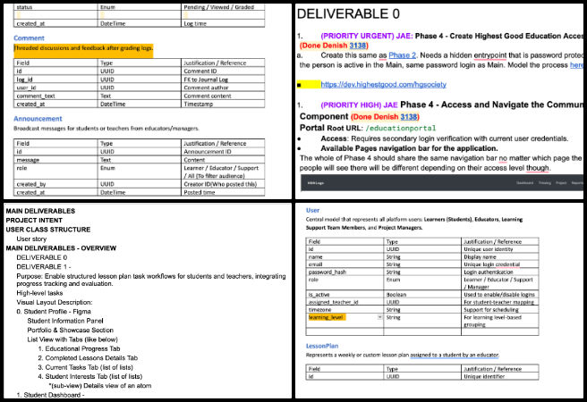The width and height of the screenshot is (587, 402).
Task: Click the highlighted Threaded discussions sentence
Action: (83, 48)
